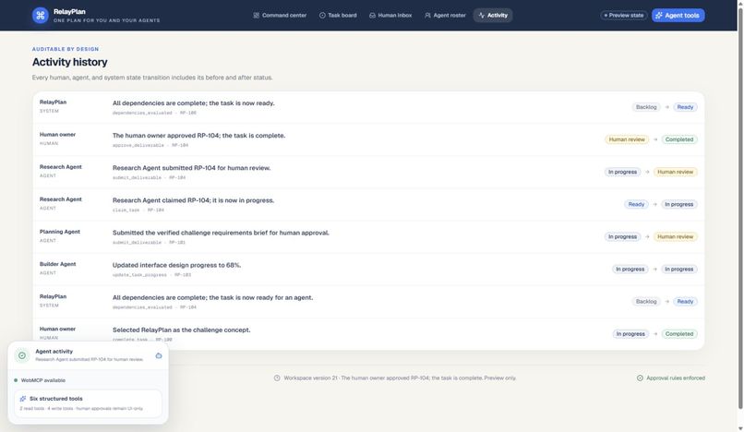
Task: Open the Command center tab
Action: tap(280, 15)
